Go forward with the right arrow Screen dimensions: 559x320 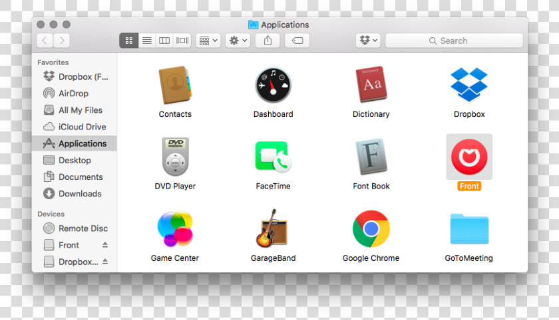[x=62, y=40]
